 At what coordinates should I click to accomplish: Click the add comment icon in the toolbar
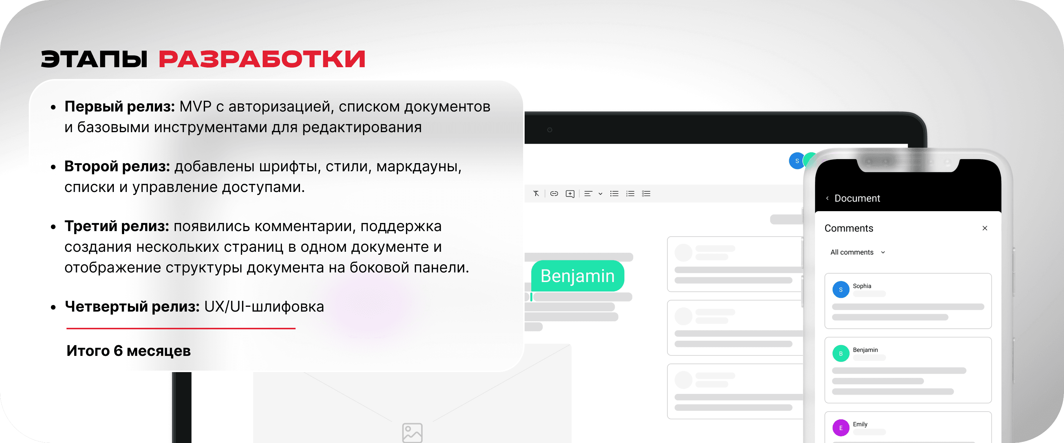point(570,194)
